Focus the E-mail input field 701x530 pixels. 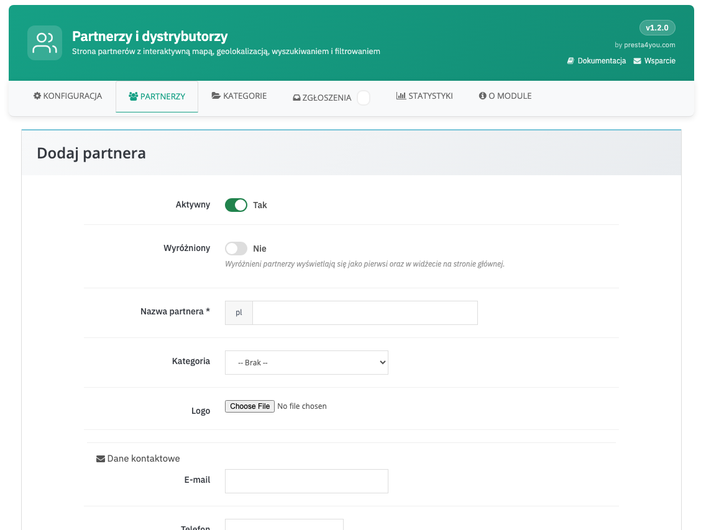pyautogui.click(x=307, y=482)
